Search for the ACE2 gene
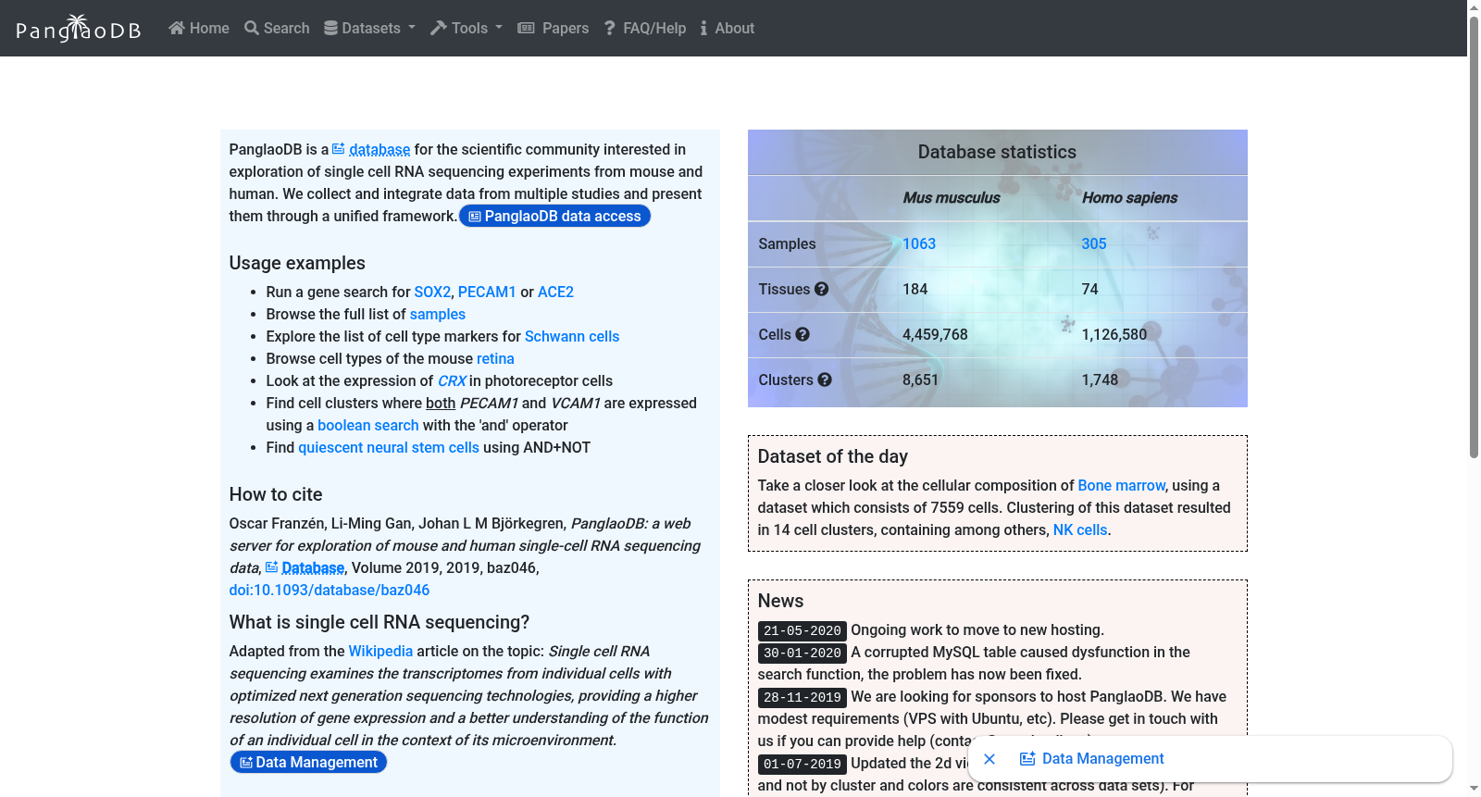Image resolution: width=1481 pixels, height=797 pixels. click(x=555, y=292)
